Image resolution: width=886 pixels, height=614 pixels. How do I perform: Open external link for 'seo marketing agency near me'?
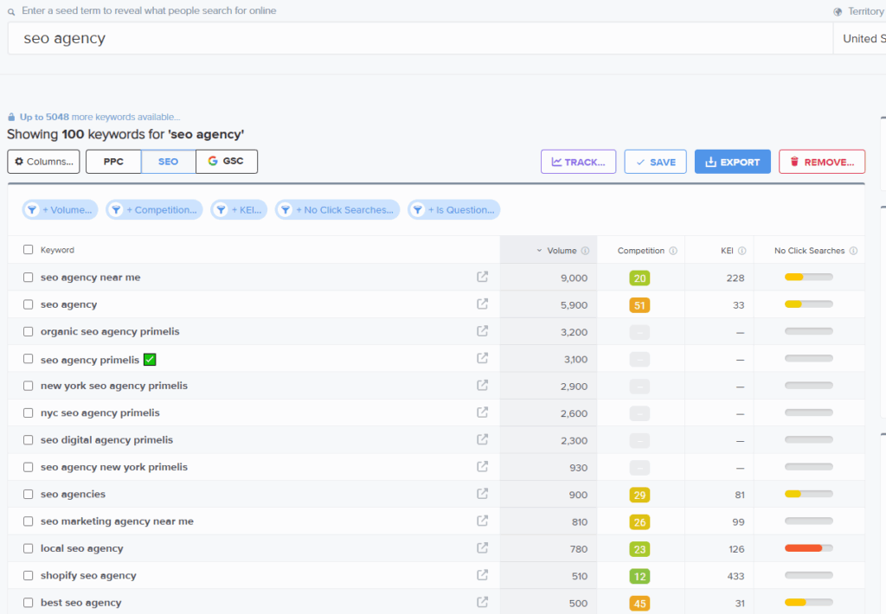[482, 521]
